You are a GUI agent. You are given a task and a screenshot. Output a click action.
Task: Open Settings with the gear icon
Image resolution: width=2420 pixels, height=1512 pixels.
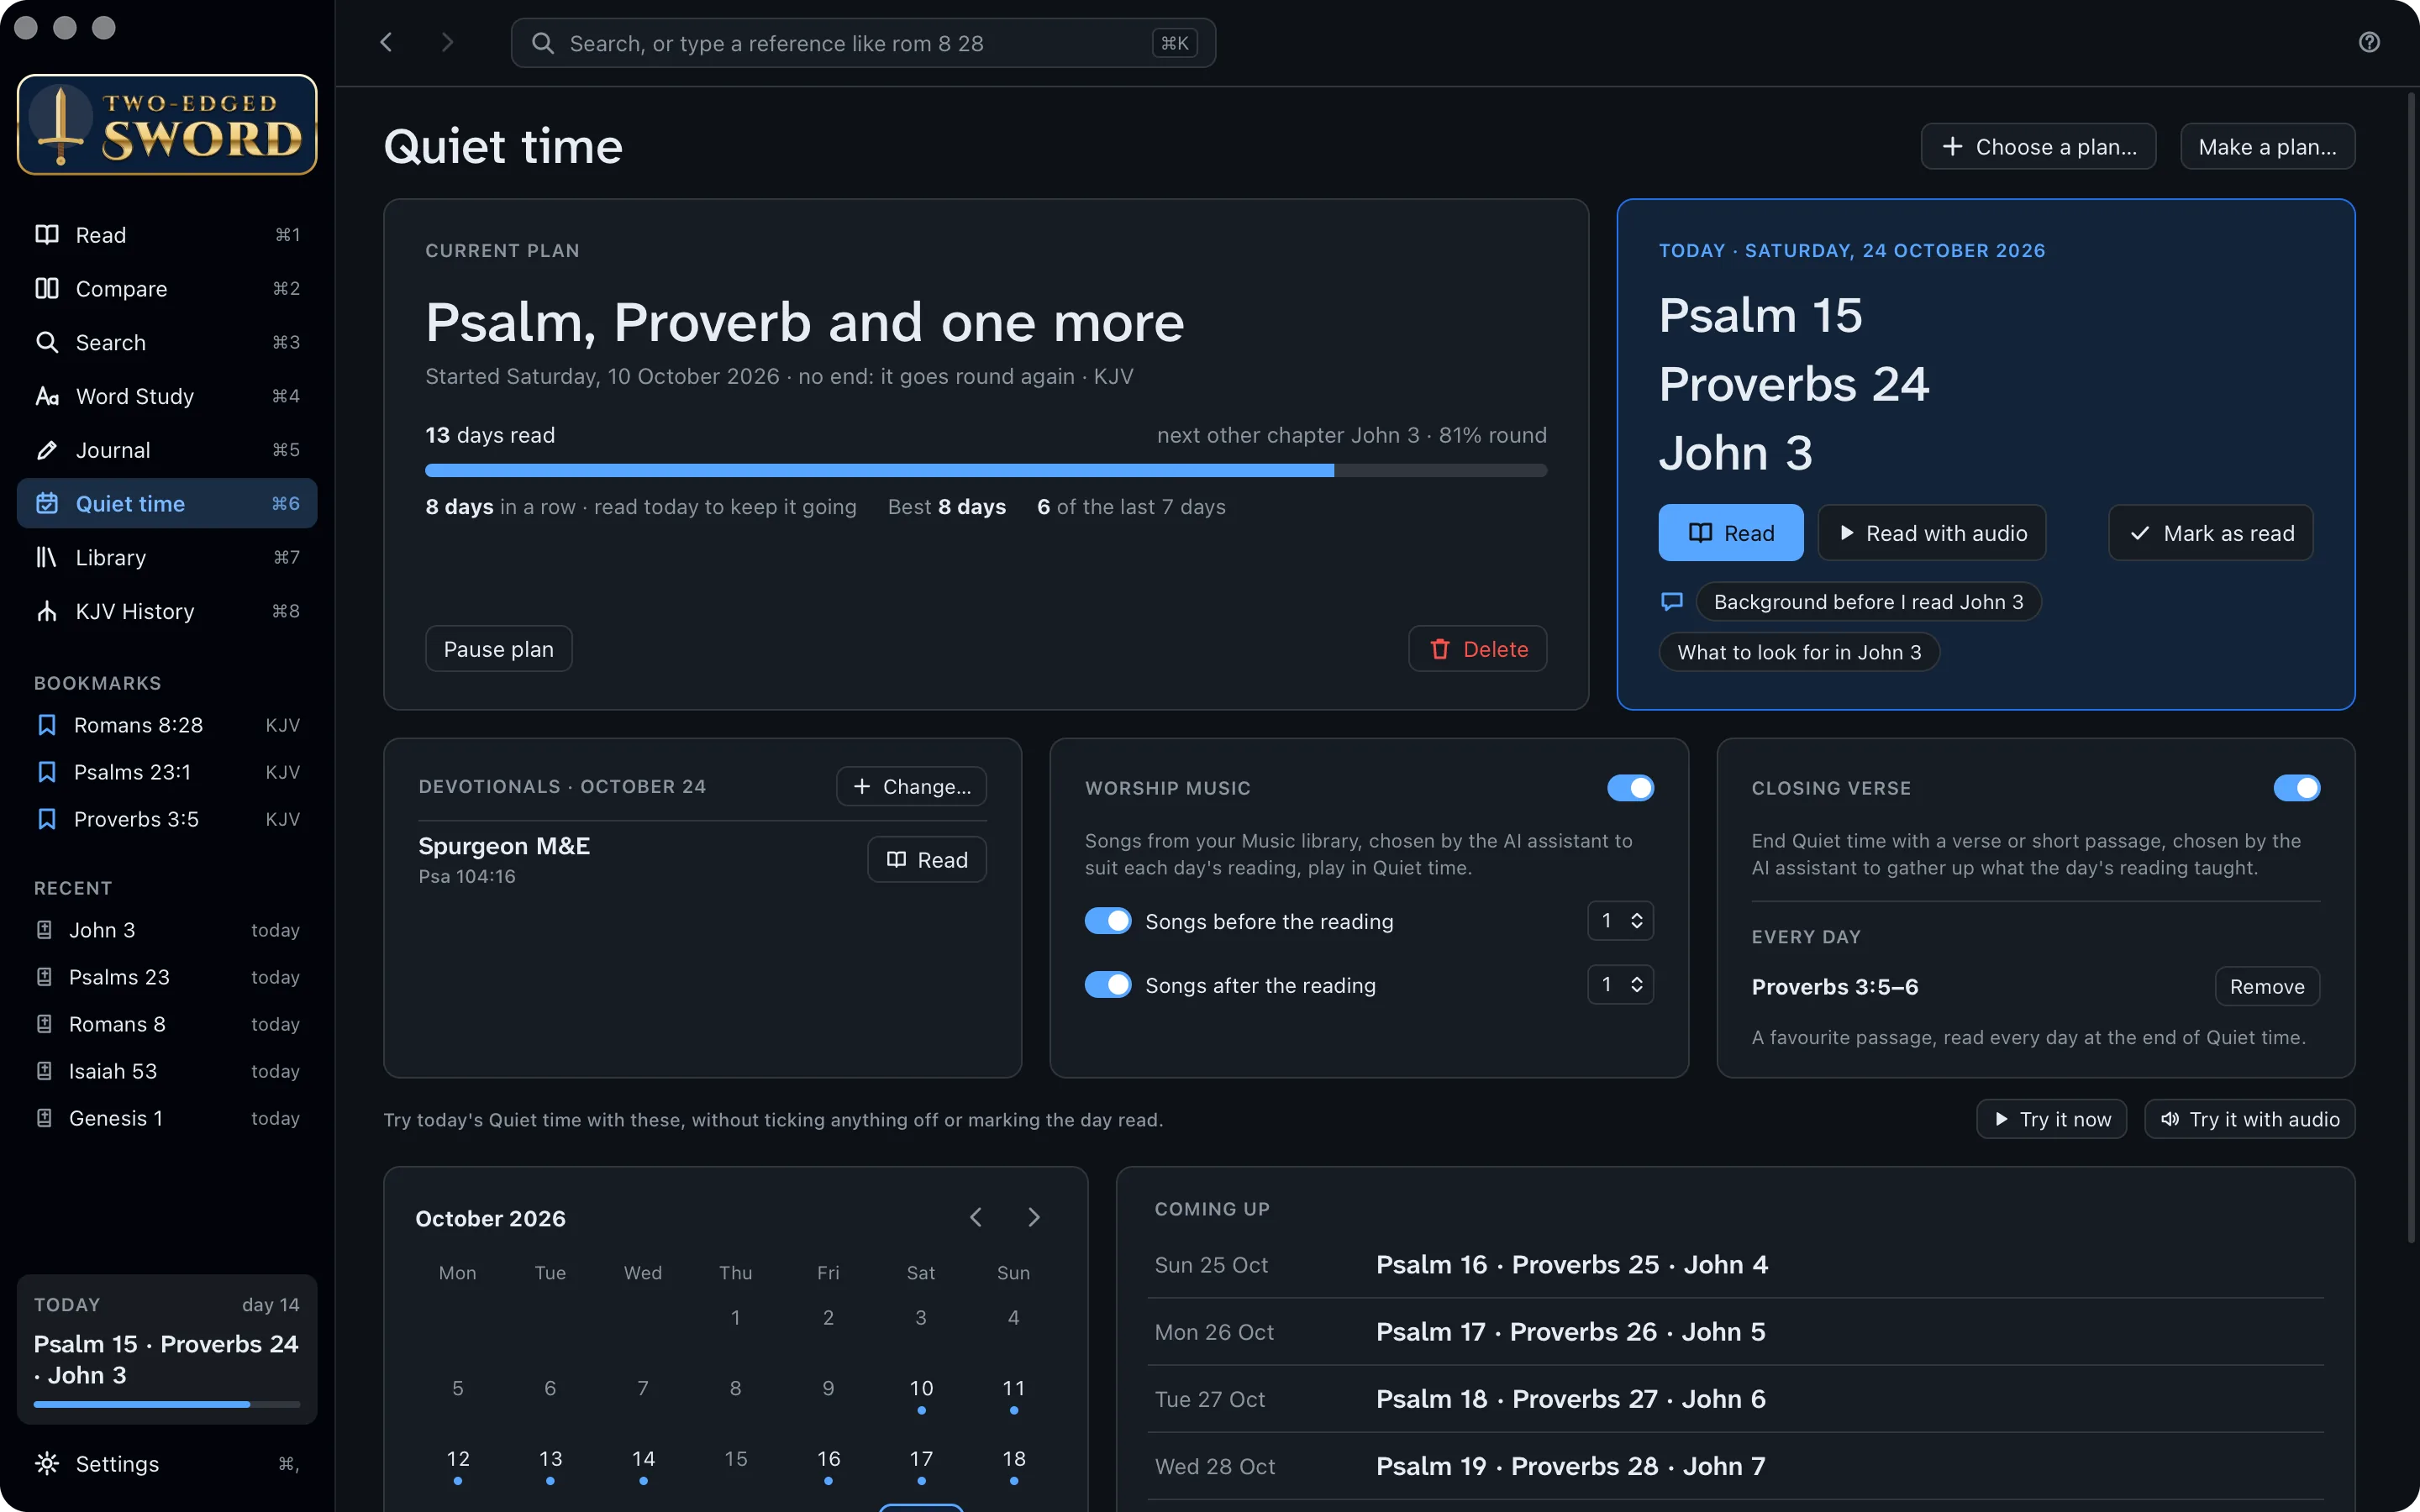(47, 1463)
